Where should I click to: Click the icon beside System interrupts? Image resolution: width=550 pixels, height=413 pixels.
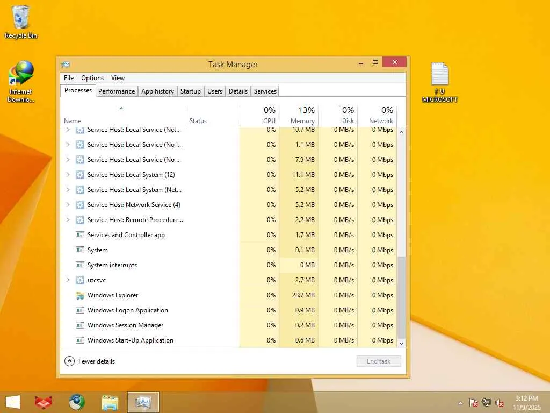[x=80, y=265]
